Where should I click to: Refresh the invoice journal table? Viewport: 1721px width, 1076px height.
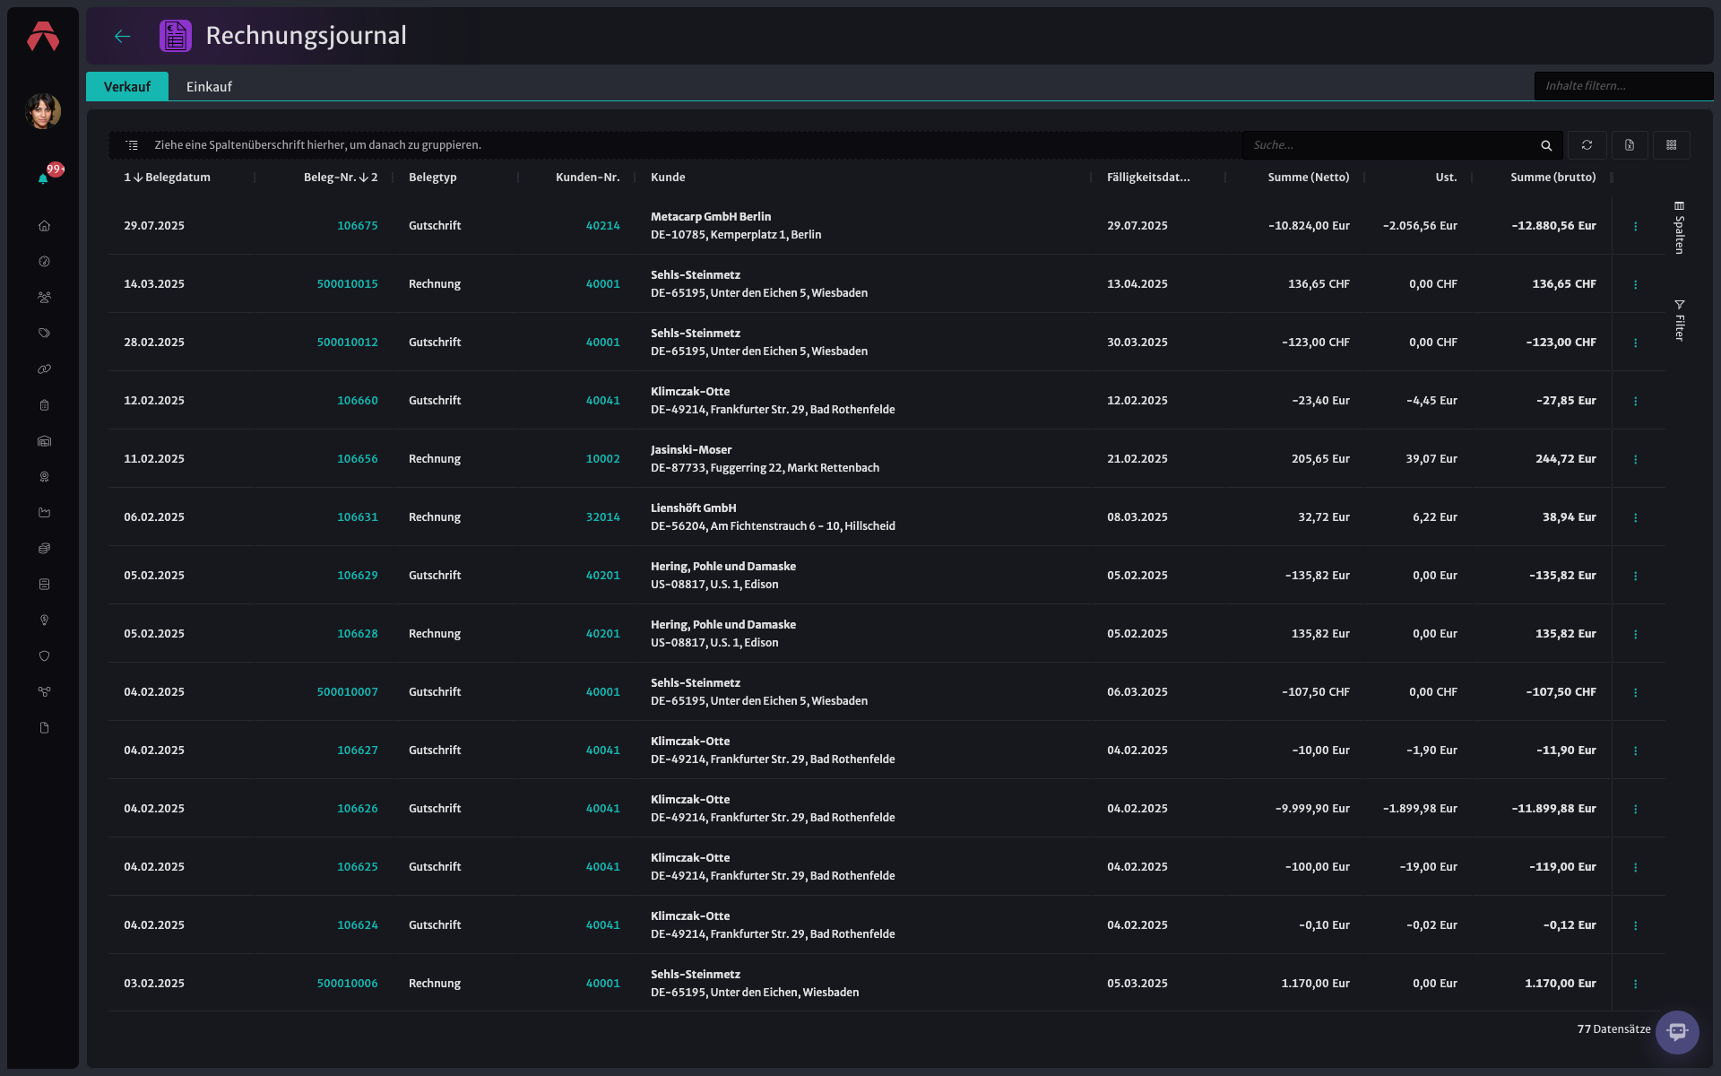tap(1587, 145)
